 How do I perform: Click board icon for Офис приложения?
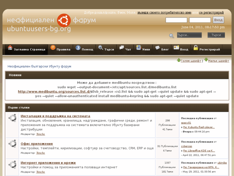[12, 143]
